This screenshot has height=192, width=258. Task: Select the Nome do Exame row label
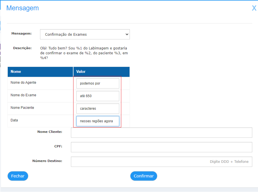click(x=23, y=95)
